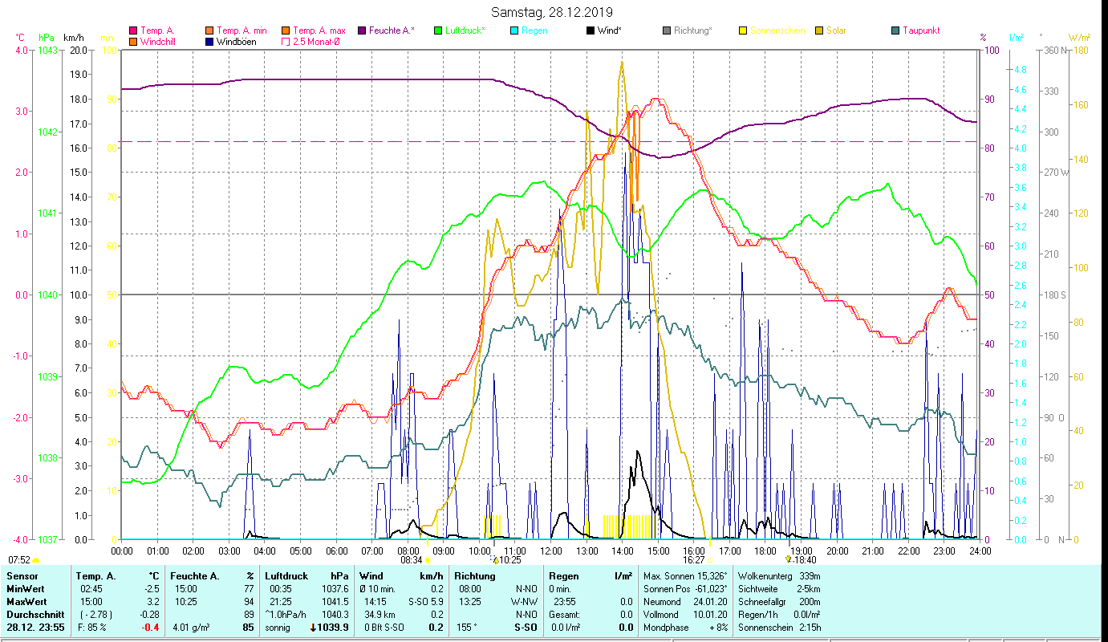Click the MinWert row label
The width and height of the screenshot is (1108, 642).
pos(26,588)
